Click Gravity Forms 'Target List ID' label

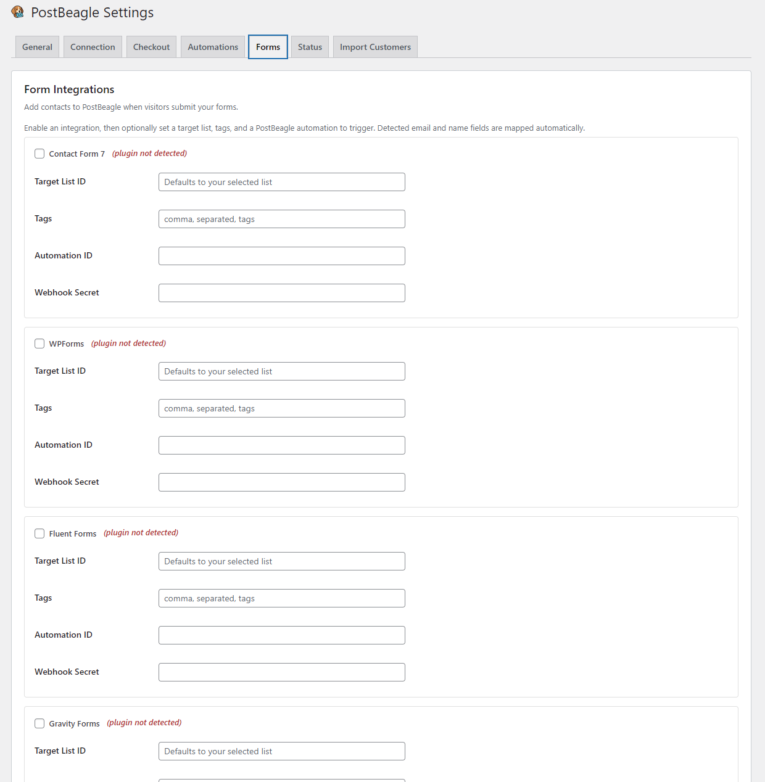[x=60, y=751]
